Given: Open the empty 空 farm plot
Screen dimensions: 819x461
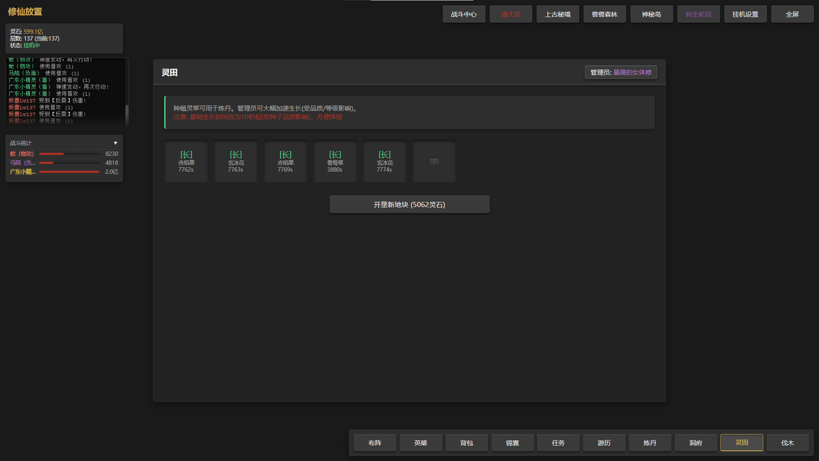Looking at the screenshot, I should pos(434,161).
